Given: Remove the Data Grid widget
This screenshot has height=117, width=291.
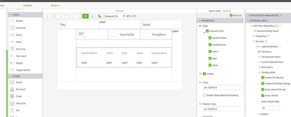Looking at the screenshot, I should point(236,15).
